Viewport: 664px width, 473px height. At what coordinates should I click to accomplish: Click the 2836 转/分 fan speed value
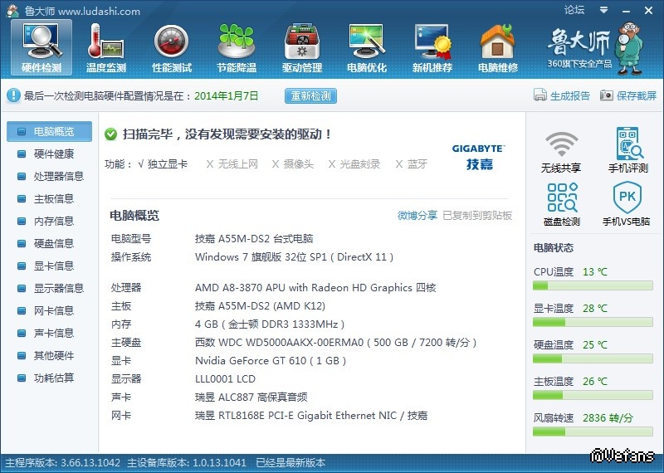608,418
